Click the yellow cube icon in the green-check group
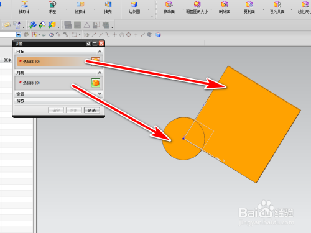Screen dimensions: 311x233 click(52, 25)
